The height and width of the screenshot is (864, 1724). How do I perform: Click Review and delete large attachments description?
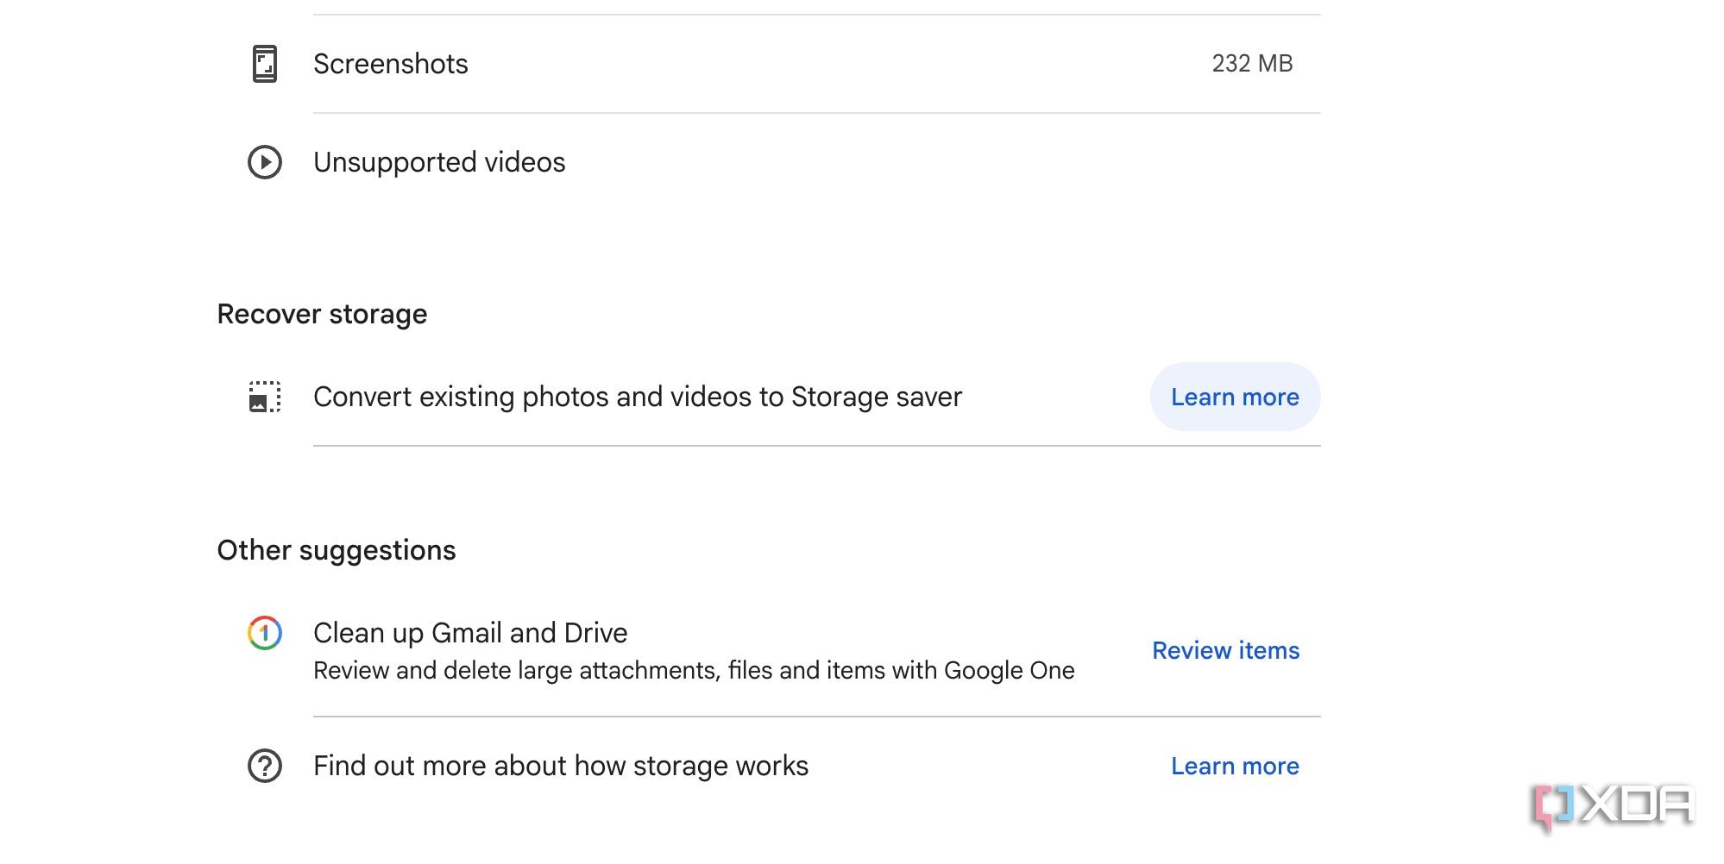pos(694,671)
